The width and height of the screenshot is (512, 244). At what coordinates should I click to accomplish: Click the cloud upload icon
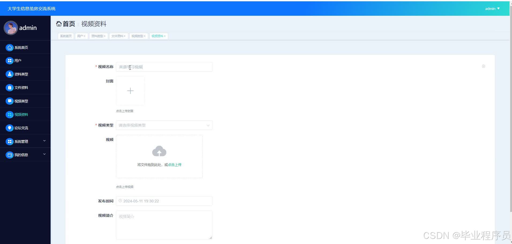[x=159, y=151]
